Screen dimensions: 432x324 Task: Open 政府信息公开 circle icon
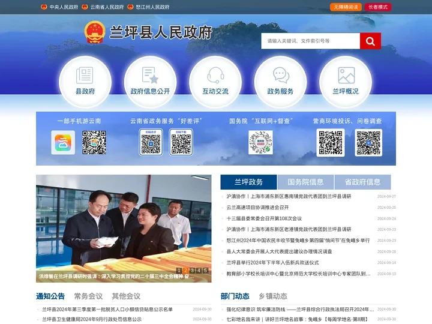(x=150, y=82)
